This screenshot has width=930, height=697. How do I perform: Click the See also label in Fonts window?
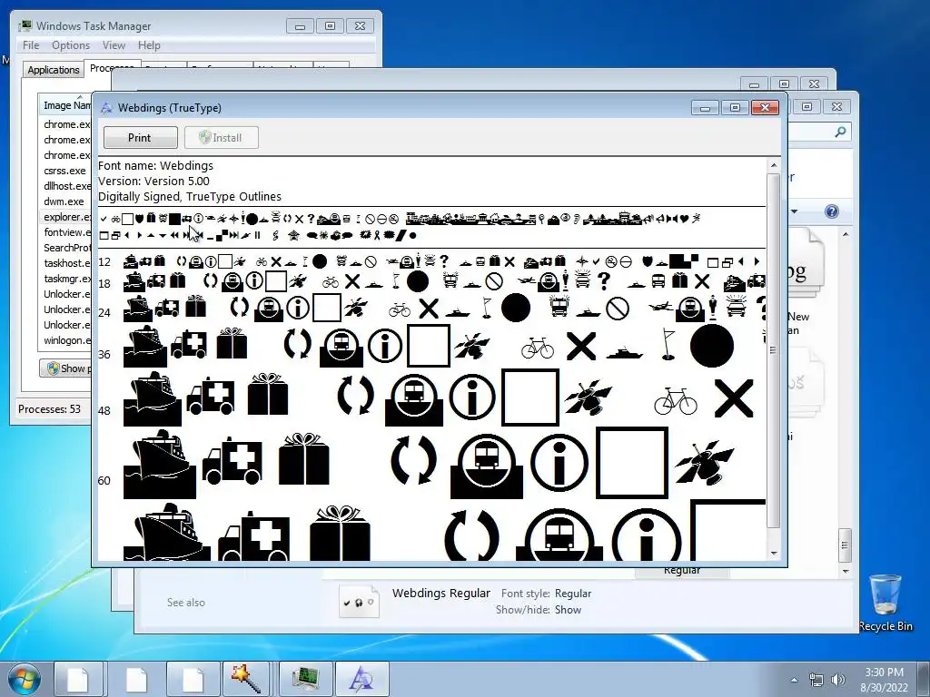tap(185, 603)
